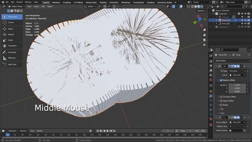
Task: Select rendered shading mode sphere
Action: 202,7
